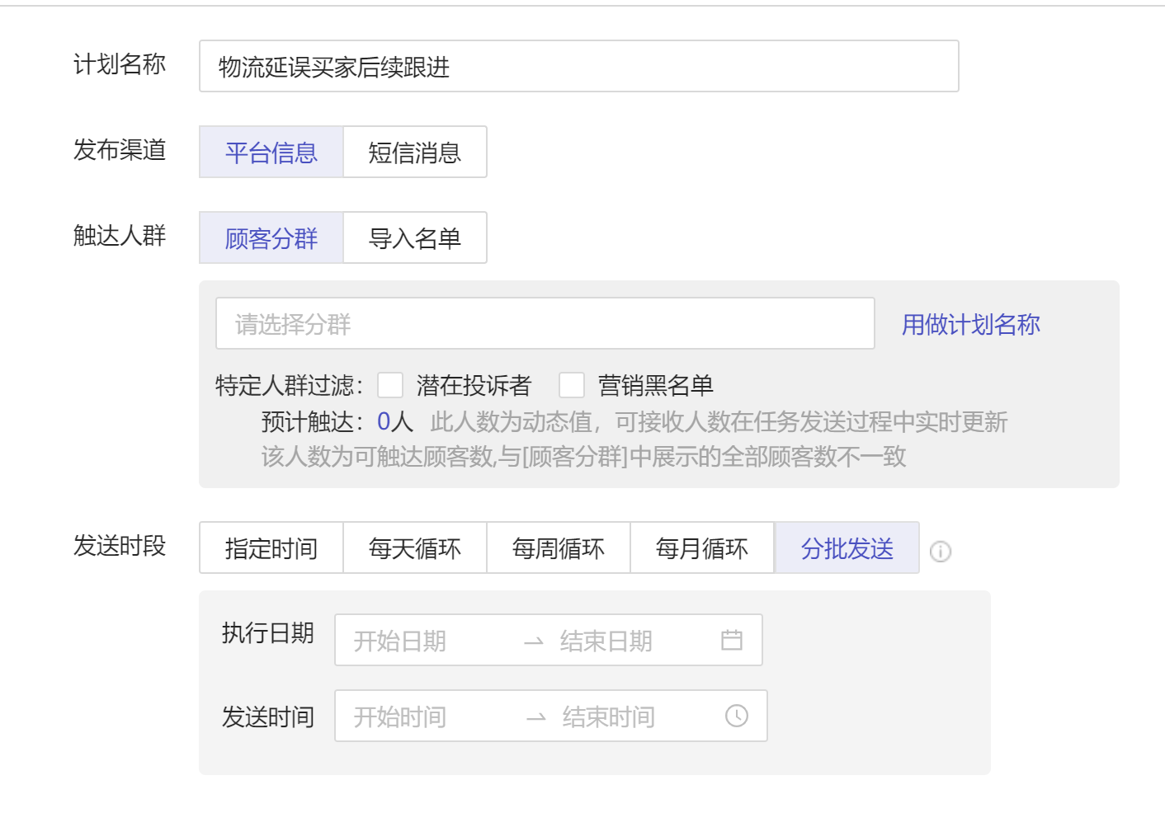Image resolution: width=1165 pixels, height=827 pixels.
Task: Select the 短信消息 channel option
Action: (415, 152)
